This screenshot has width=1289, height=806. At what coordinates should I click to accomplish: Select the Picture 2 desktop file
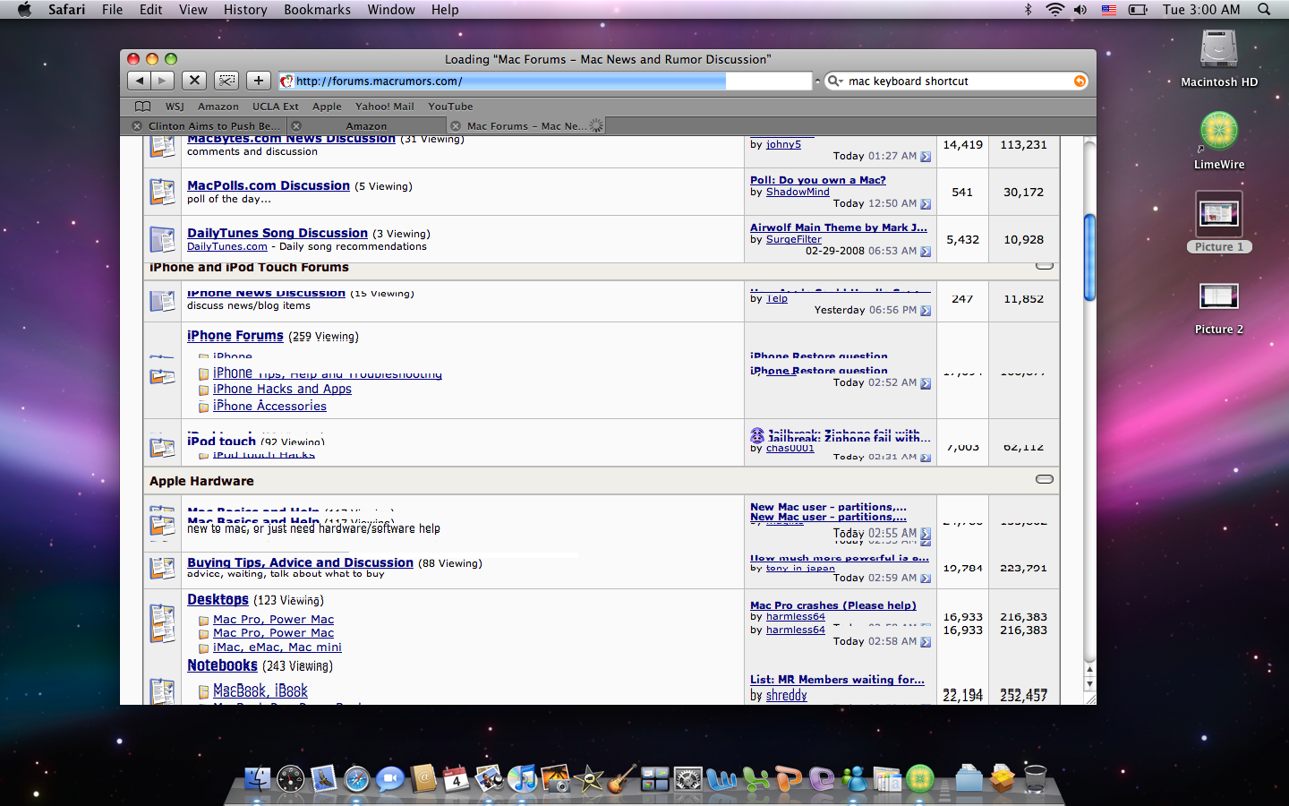point(1219,306)
